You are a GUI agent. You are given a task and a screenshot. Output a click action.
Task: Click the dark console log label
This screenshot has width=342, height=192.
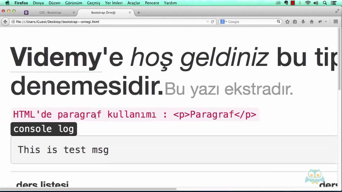[44, 129]
